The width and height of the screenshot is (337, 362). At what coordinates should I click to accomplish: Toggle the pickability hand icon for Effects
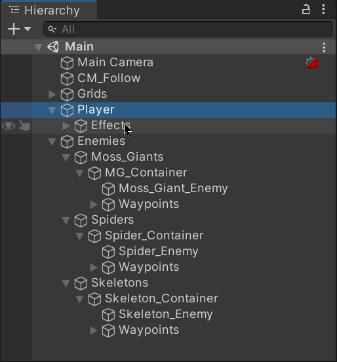24,126
